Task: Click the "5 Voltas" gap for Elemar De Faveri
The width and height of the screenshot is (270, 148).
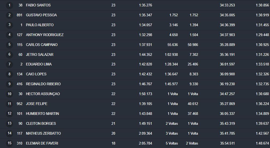Action: tap(172, 143)
